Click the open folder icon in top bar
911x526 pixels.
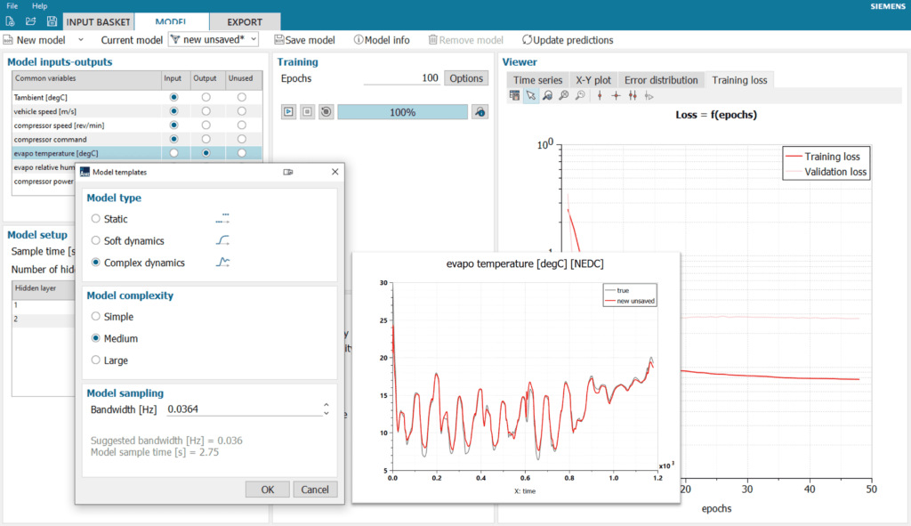click(31, 21)
